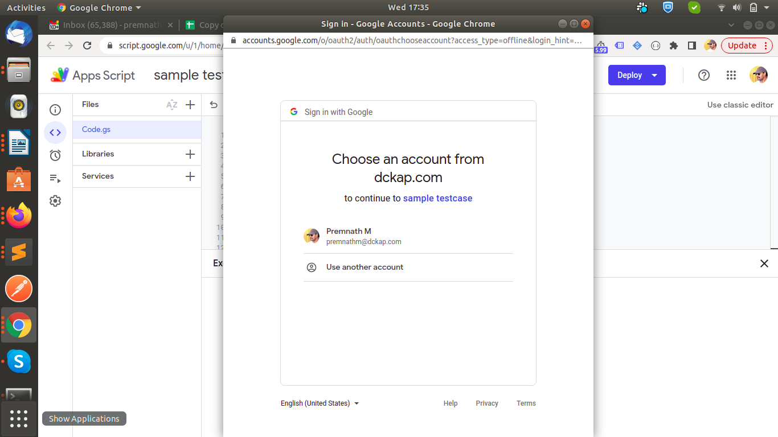Click the Services section label
778x437 pixels.
pyautogui.click(x=98, y=176)
